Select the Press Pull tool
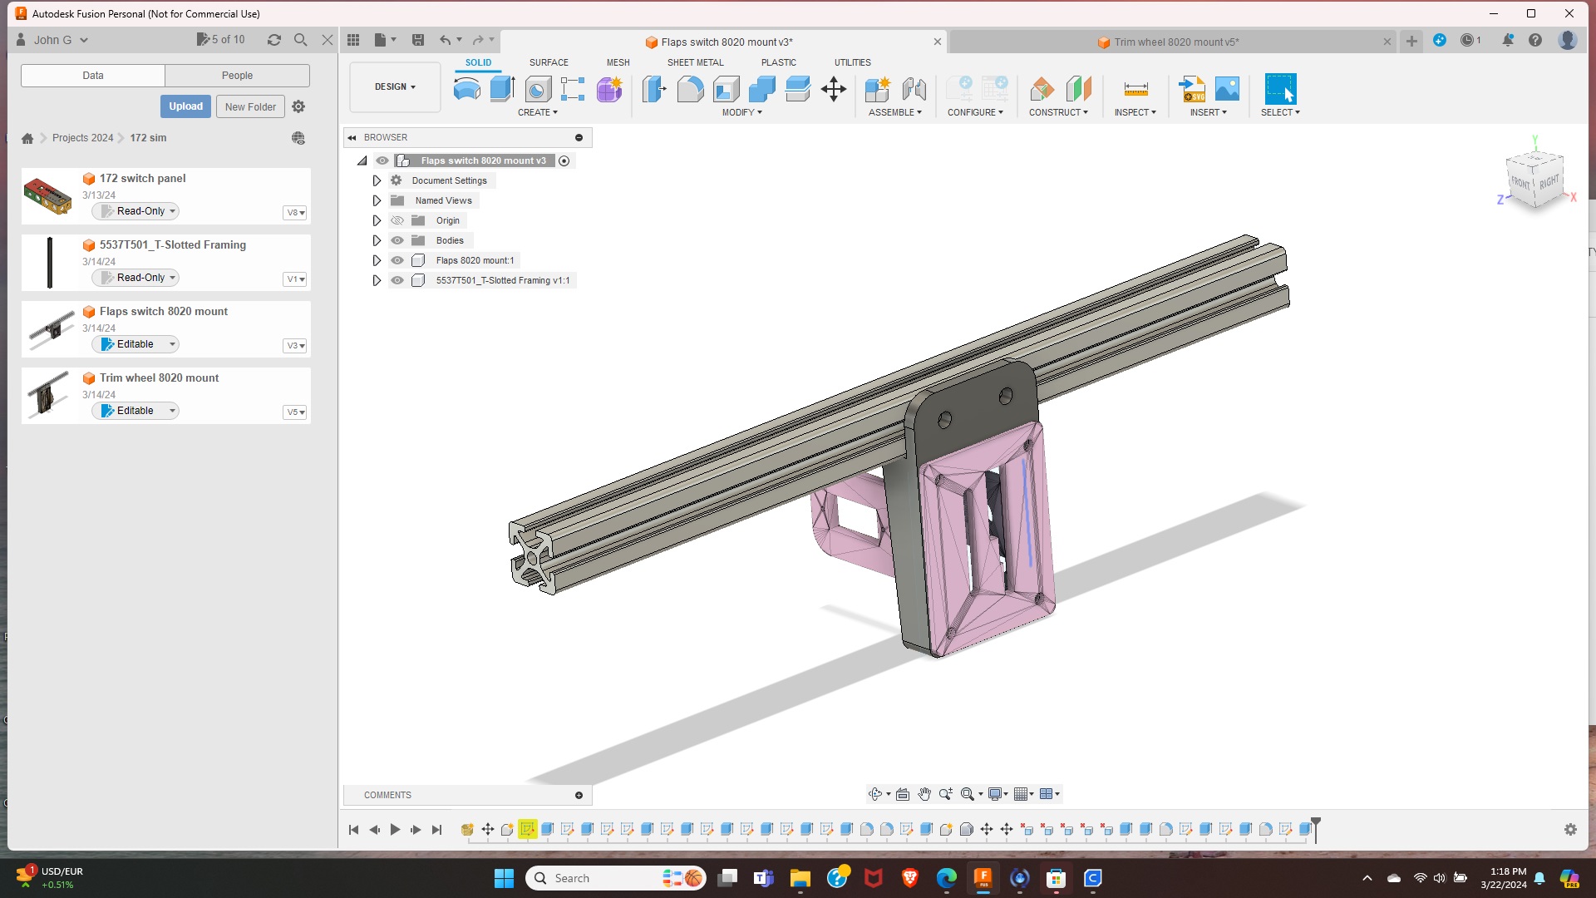This screenshot has width=1596, height=898. click(x=654, y=89)
